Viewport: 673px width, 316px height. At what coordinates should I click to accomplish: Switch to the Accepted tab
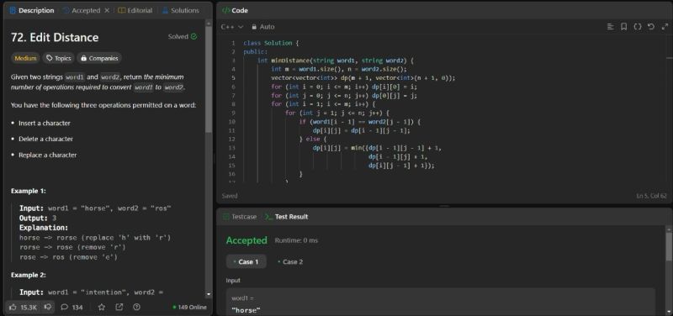click(82, 10)
